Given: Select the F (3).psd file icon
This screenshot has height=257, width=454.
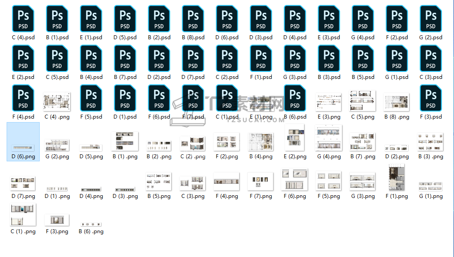Looking at the screenshot, I should pyautogui.click(x=431, y=98).
